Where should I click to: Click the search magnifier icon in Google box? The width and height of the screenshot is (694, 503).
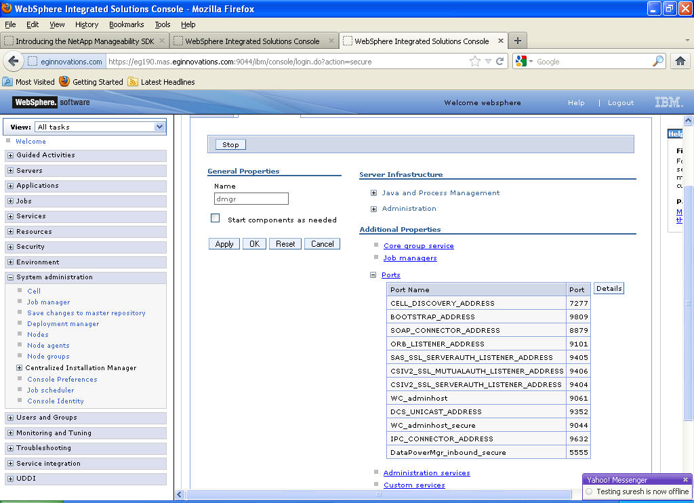(658, 61)
